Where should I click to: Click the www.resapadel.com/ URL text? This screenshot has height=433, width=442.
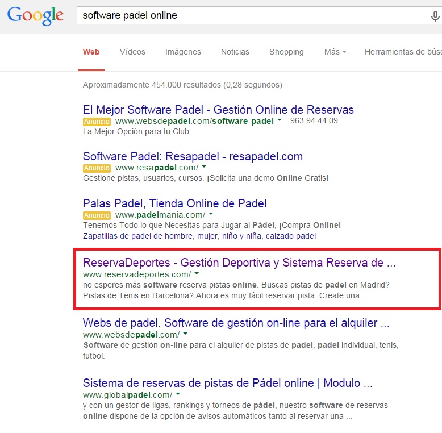[157, 168]
